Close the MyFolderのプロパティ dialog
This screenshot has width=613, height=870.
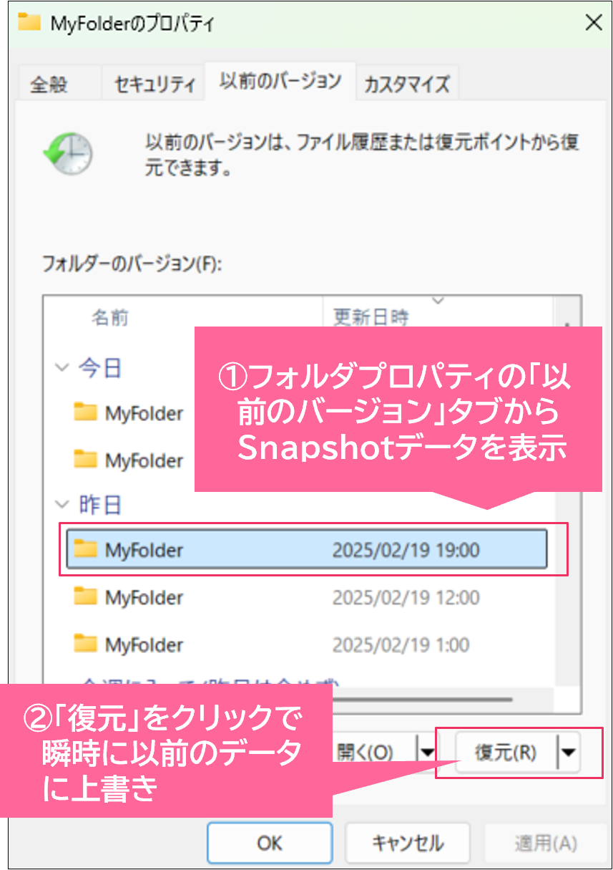[593, 22]
